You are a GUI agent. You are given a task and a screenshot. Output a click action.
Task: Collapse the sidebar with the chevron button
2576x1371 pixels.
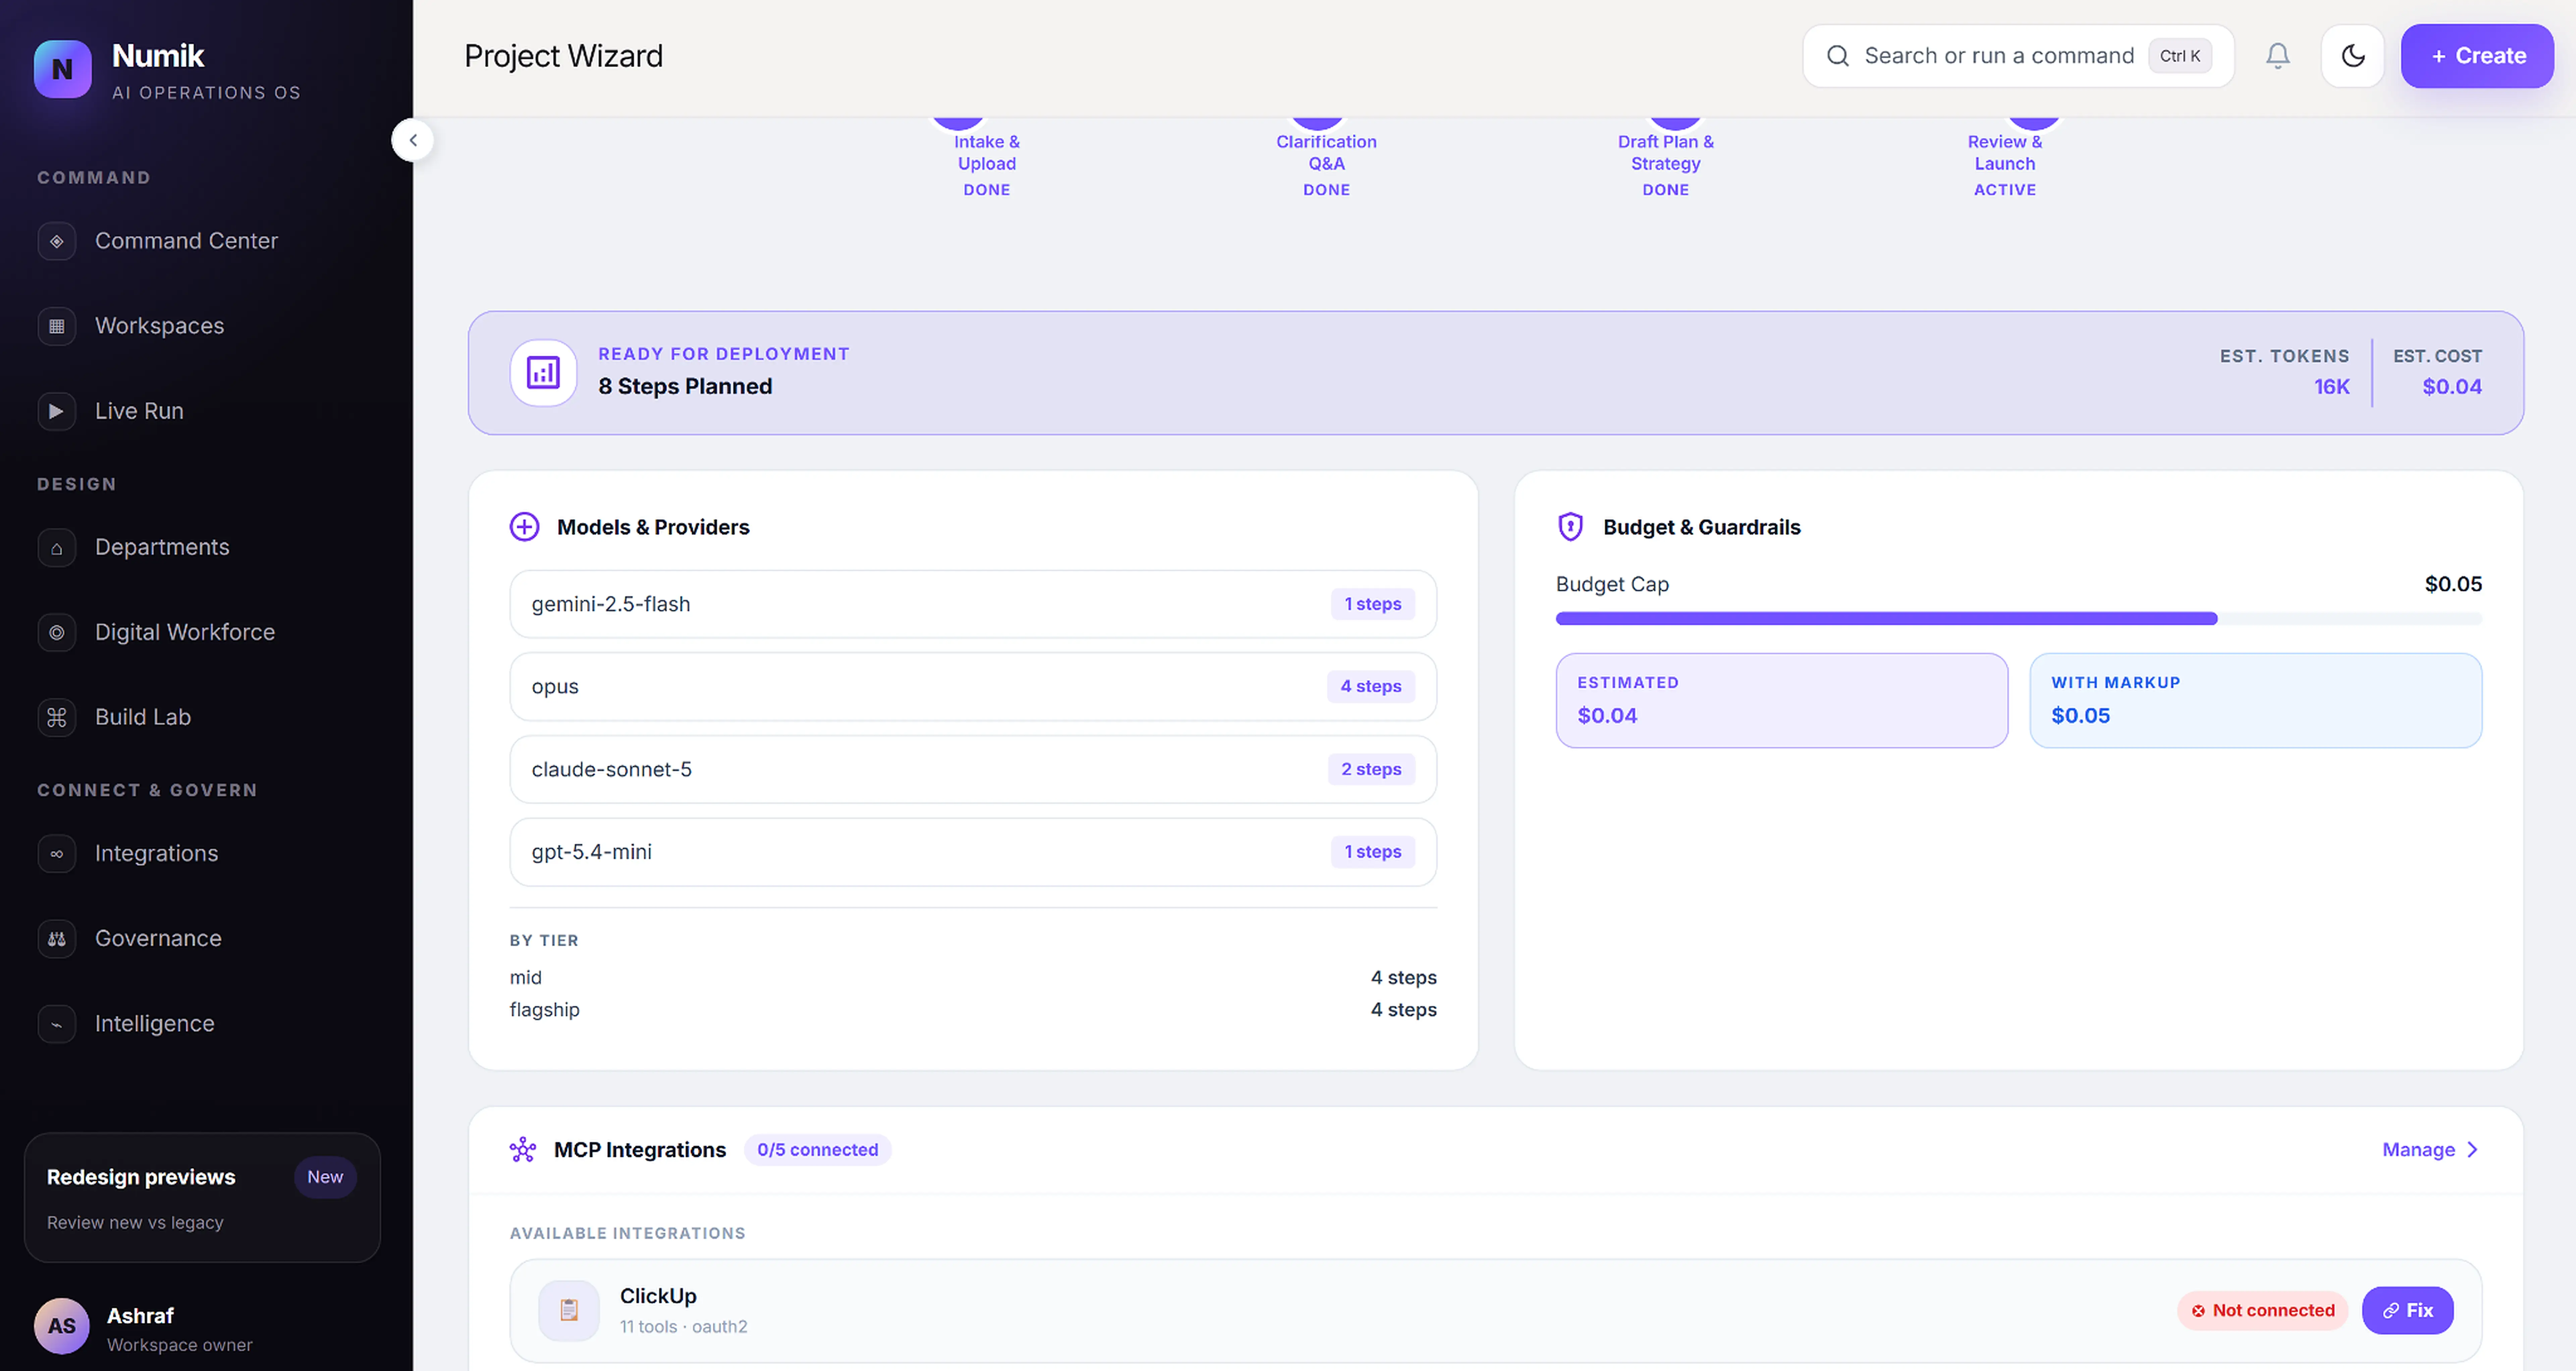[x=413, y=140]
